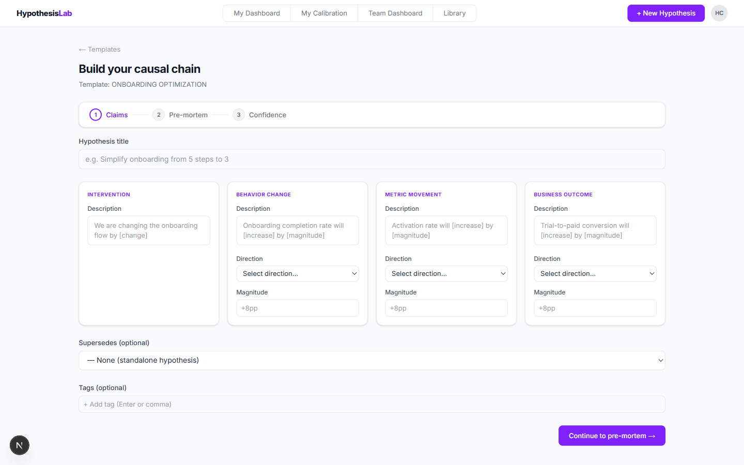Focus the Tags input field
Screen dimensions: 744x465
372,404
